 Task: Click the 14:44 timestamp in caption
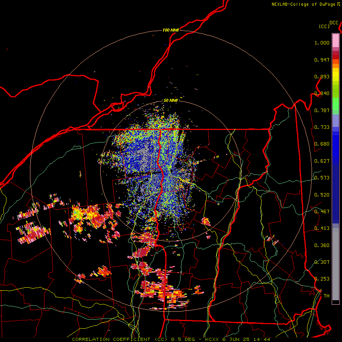262,339
